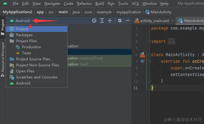Select the (test) package tree row
204x124 pixels.
tap(100, 64)
